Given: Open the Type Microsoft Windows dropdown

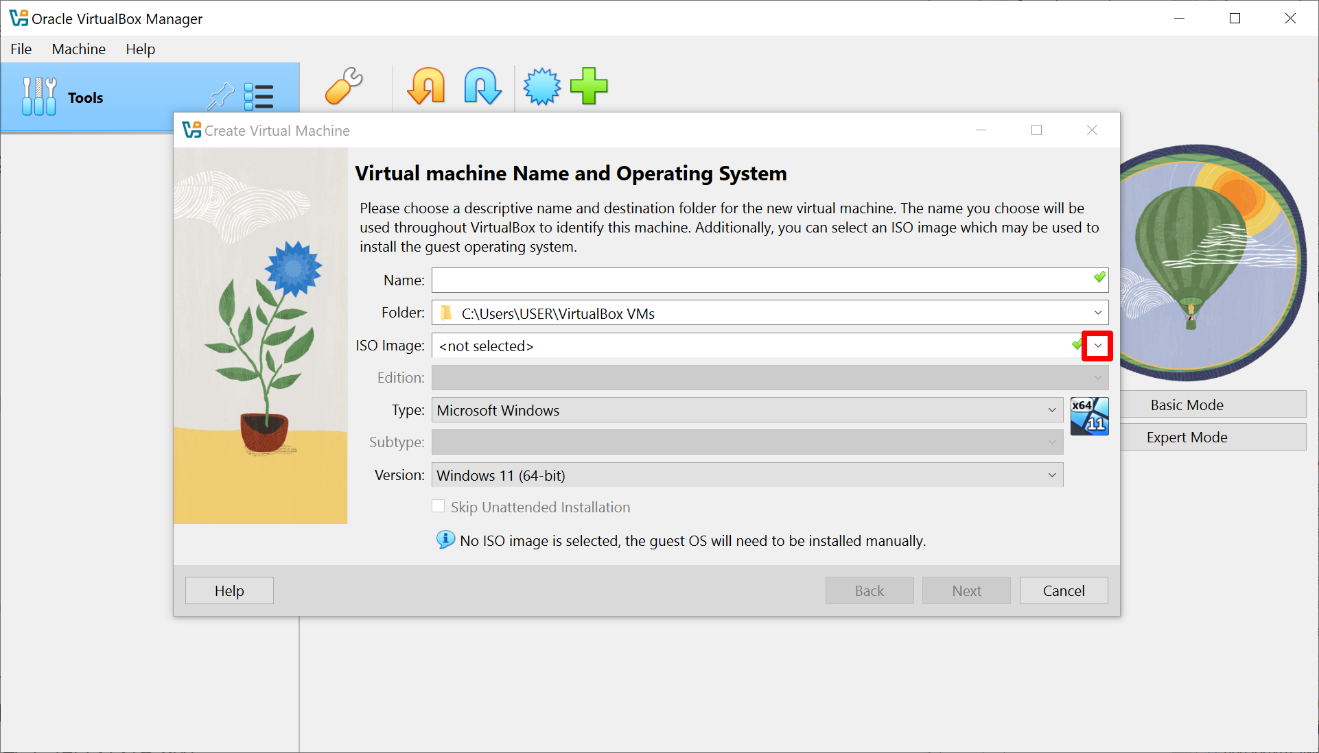Looking at the screenshot, I should pyautogui.click(x=1051, y=410).
